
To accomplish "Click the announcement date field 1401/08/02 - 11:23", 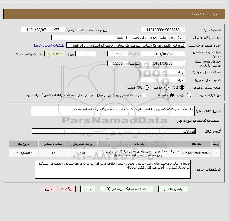I will pos(43,30).
